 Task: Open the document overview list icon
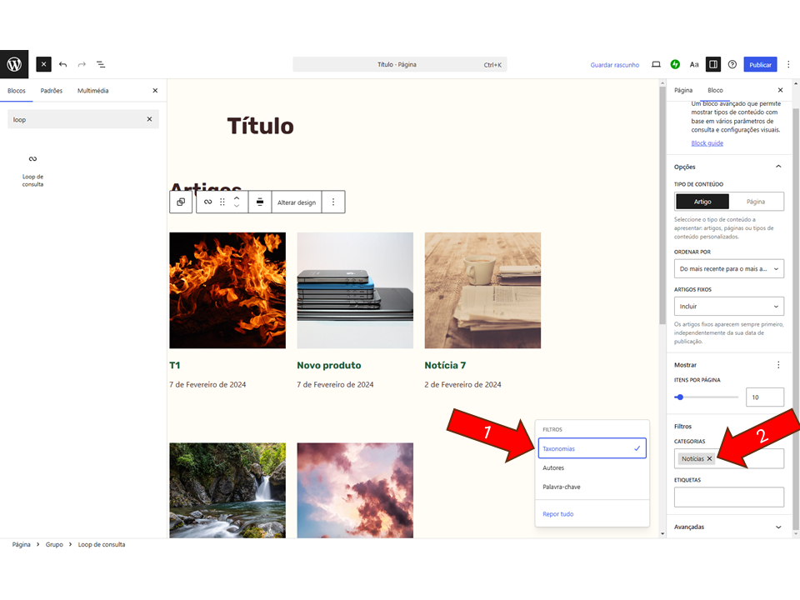[x=101, y=64]
